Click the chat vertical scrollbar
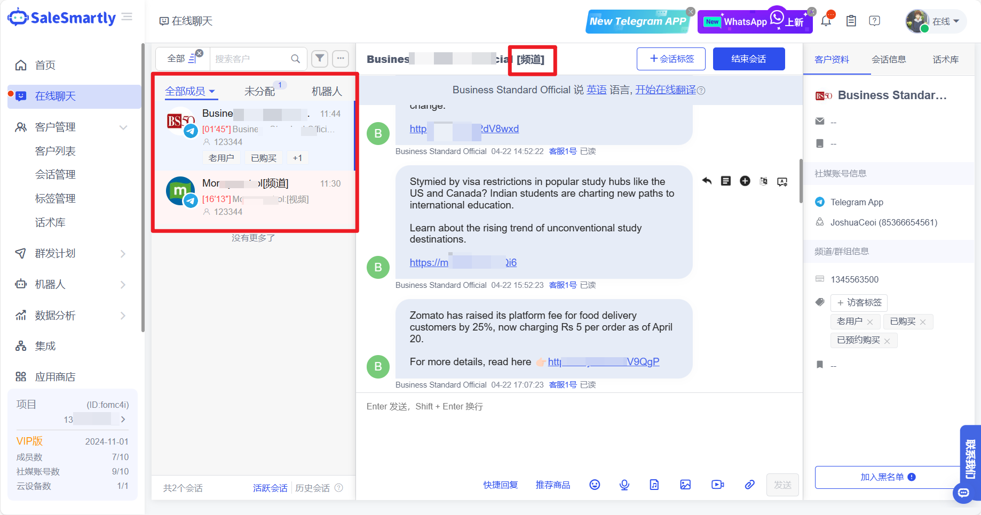 point(801,181)
